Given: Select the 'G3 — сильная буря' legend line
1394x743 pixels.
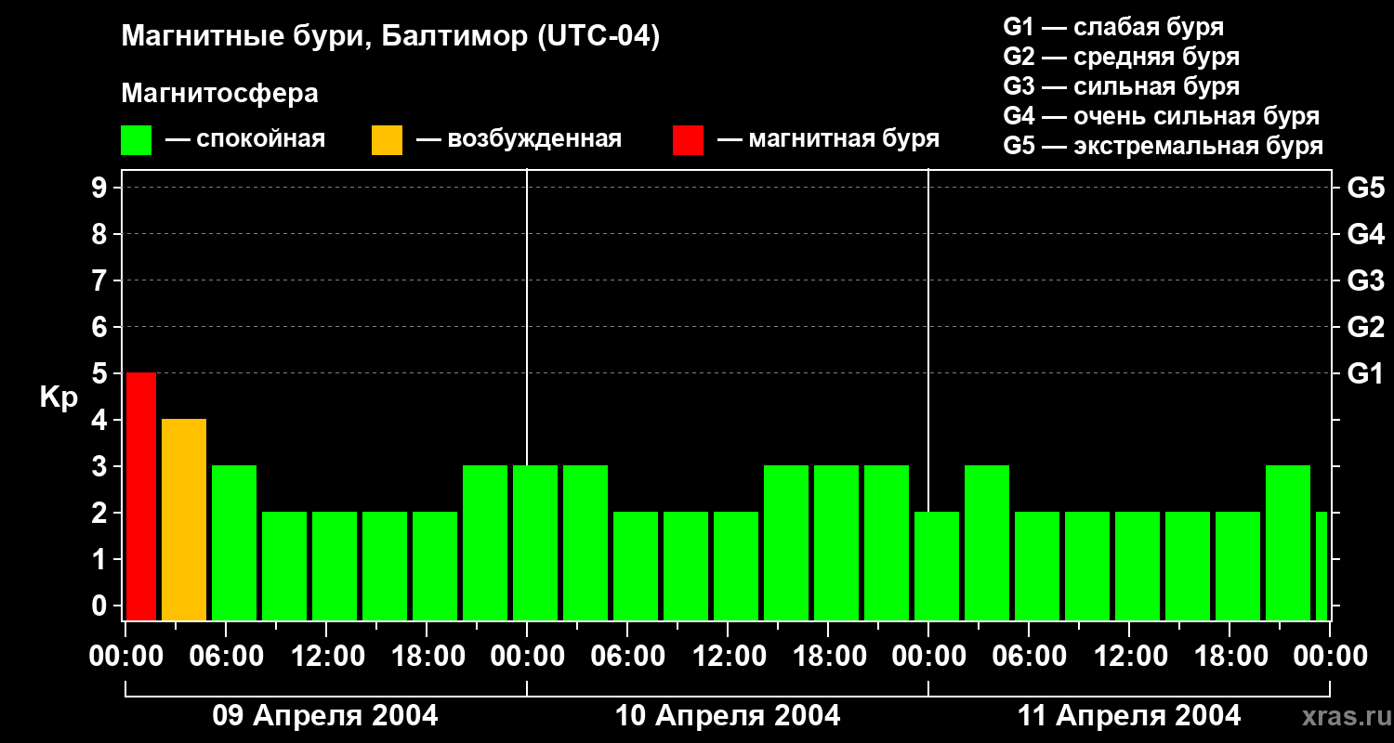Looking at the screenshot, I should click(x=1121, y=86).
